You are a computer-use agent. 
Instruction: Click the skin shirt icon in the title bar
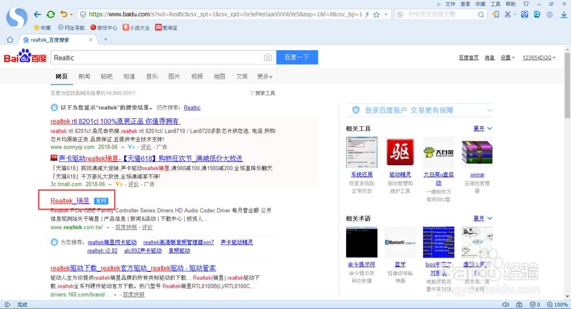pos(525,4)
